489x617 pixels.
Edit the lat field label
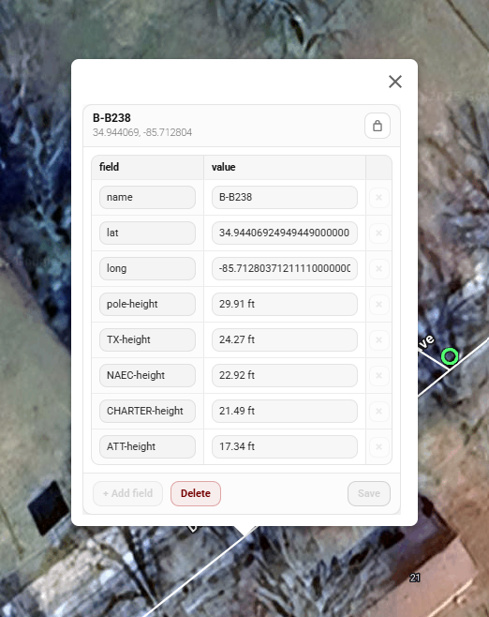[147, 233]
